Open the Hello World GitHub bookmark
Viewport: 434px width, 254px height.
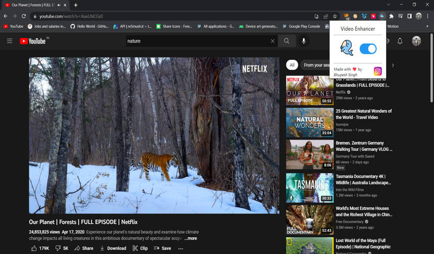(89, 26)
